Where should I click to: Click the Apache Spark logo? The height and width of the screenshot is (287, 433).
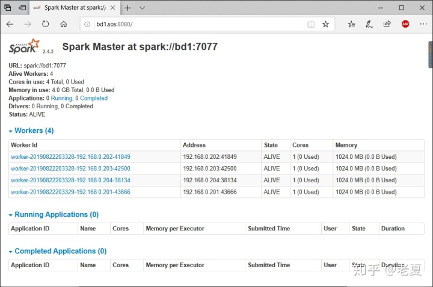24,46
